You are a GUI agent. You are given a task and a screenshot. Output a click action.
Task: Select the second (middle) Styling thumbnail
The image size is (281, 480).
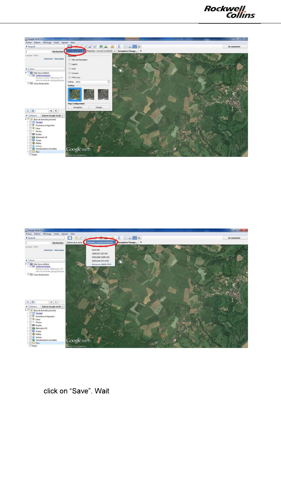pos(89,94)
